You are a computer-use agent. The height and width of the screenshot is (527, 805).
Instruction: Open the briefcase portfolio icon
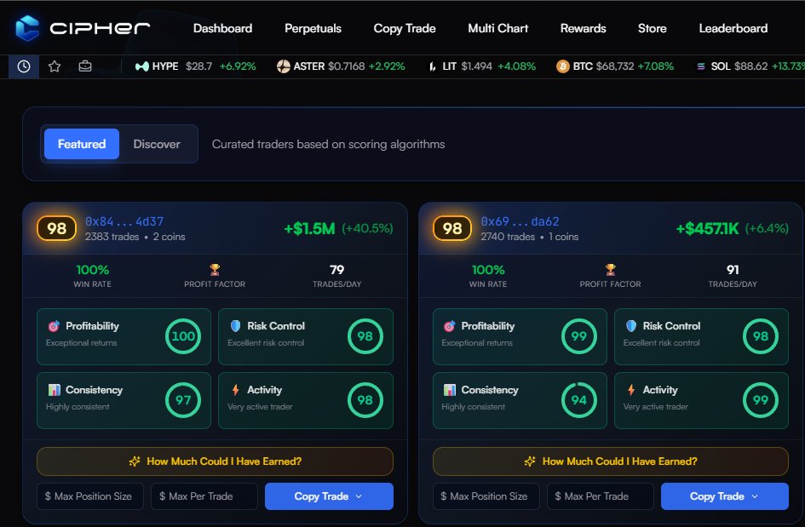[x=85, y=66]
